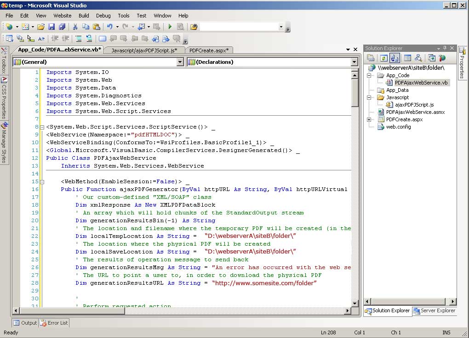The image size is (469, 338).
Task: Click the Add New Item toolbar icon
Action: (25, 27)
